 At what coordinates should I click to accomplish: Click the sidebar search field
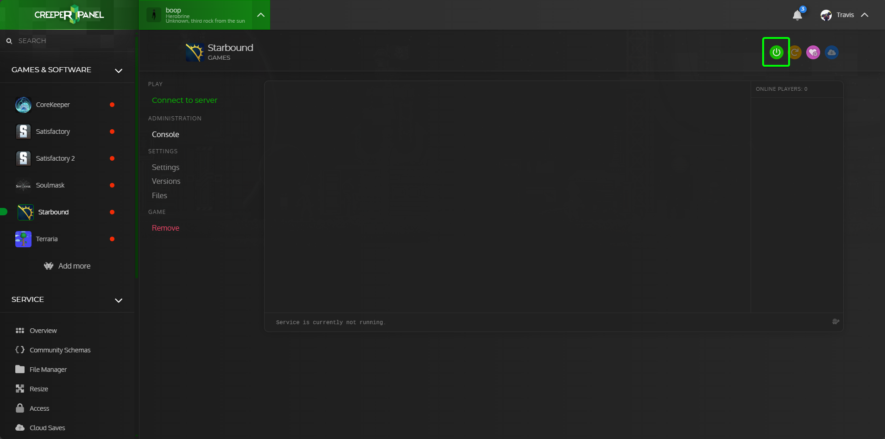click(67, 41)
